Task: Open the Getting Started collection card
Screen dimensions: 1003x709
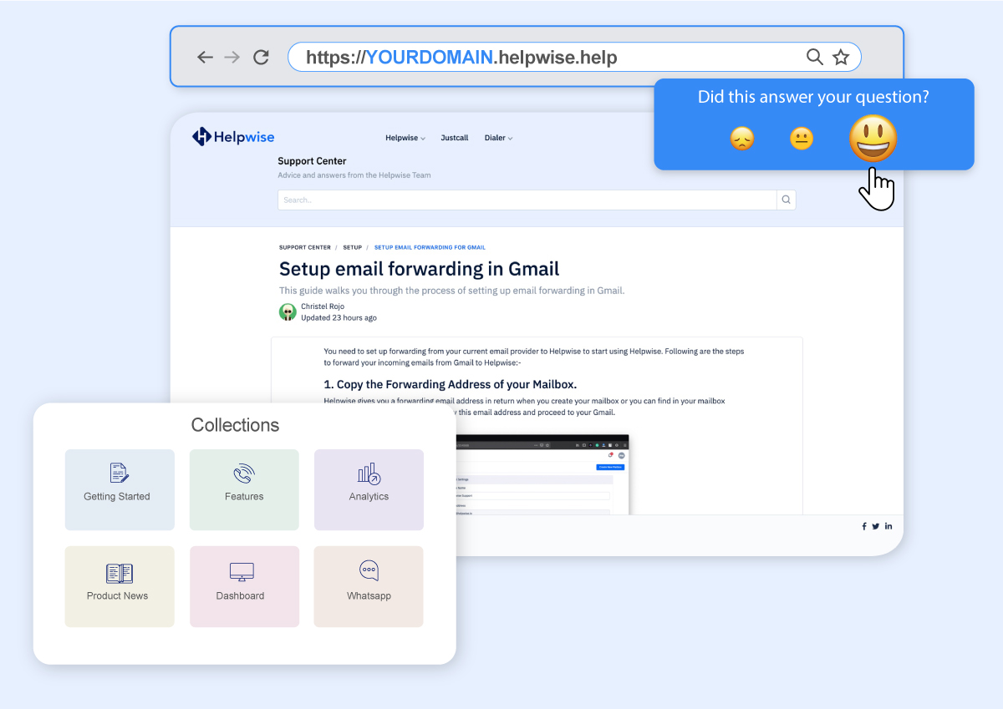Action: coord(120,489)
